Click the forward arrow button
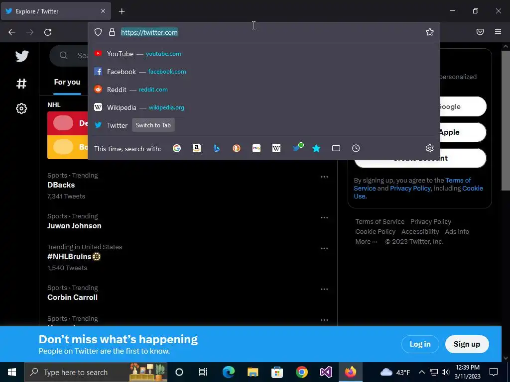Viewport: 510px width, 382px height. (30, 32)
